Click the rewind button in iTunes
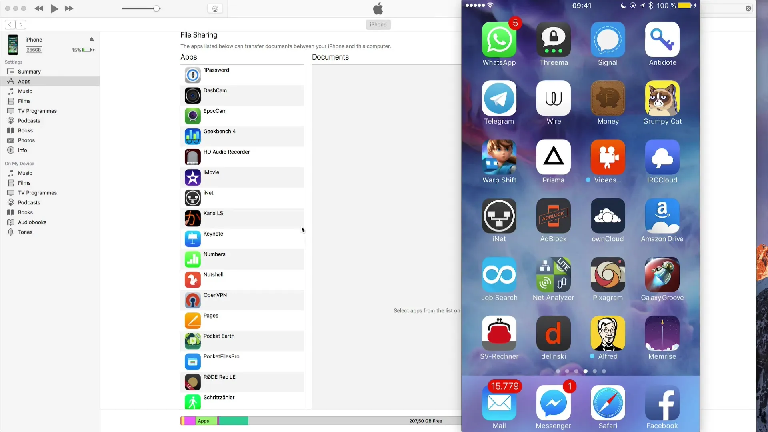 click(x=39, y=8)
